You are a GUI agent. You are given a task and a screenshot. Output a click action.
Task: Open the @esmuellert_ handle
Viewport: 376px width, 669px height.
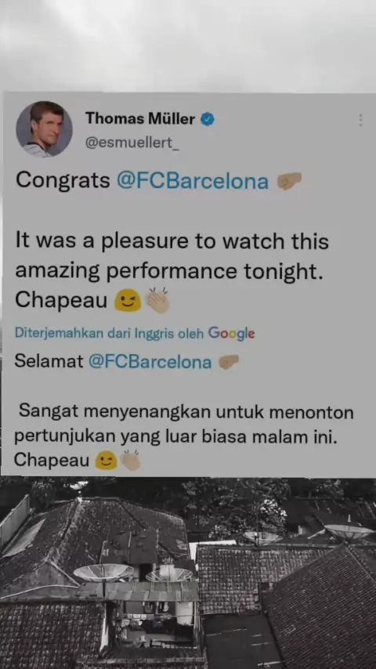132,143
